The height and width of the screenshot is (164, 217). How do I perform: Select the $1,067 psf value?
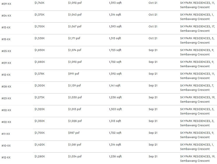(x=75, y=26)
